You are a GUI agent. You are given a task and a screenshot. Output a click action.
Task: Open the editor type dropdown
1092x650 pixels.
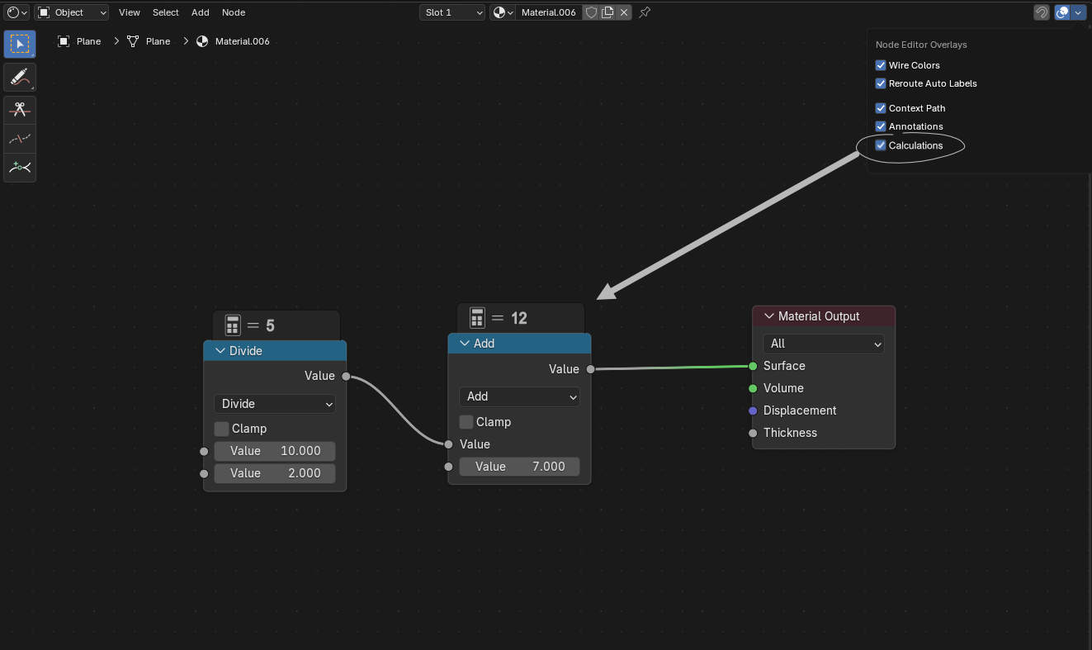pyautogui.click(x=17, y=12)
